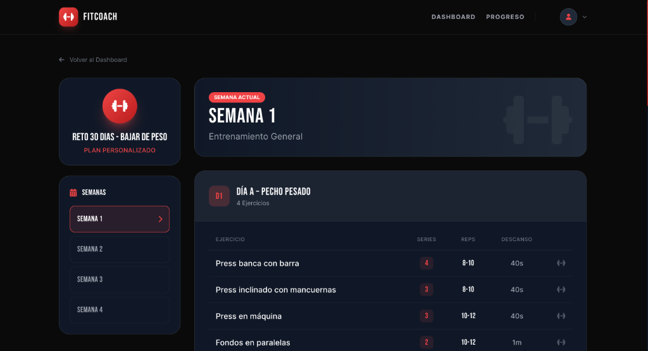
Task: Open the user profile avatar icon
Action: (x=568, y=17)
